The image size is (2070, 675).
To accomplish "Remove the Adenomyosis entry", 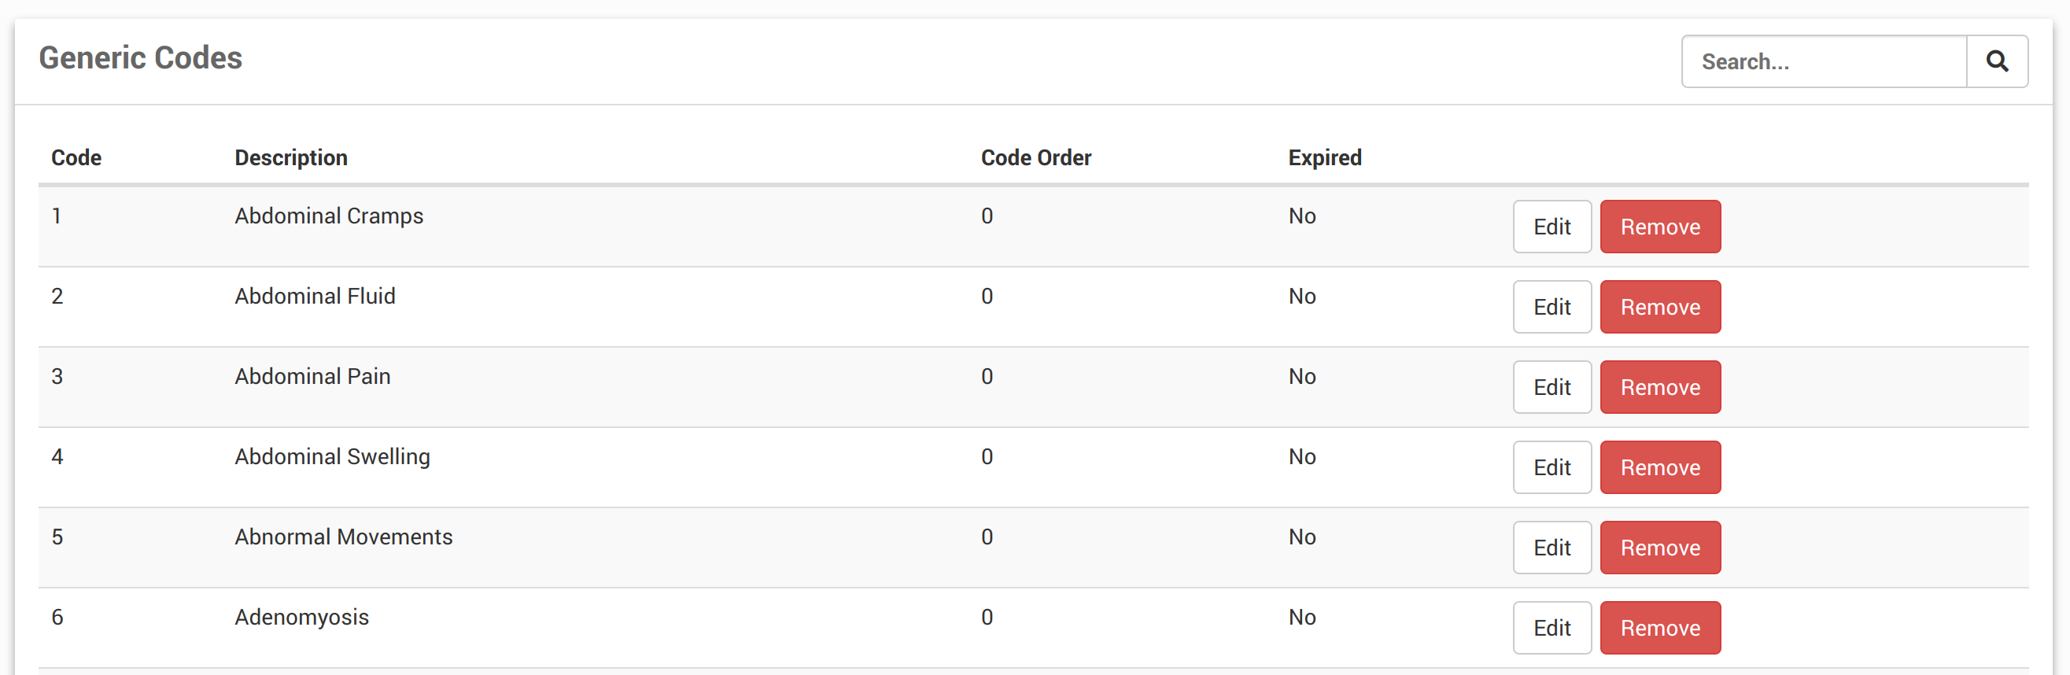I will [x=1659, y=629].
